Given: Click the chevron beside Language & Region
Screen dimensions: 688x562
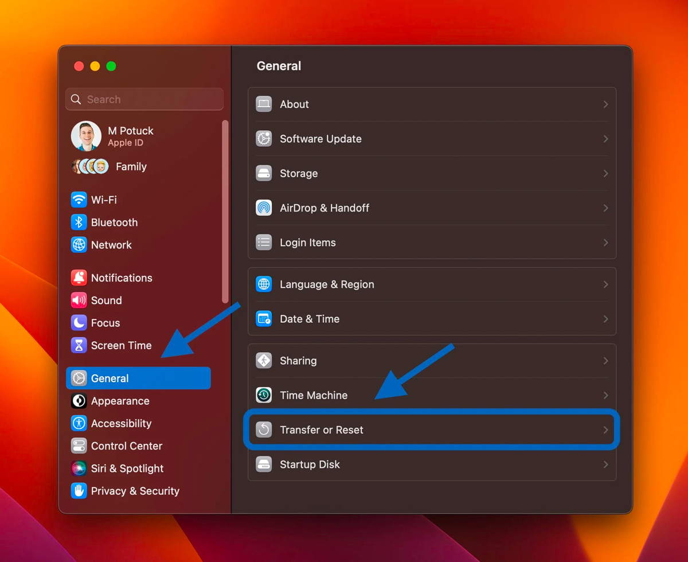Looking at the screenshot, I should pos(605,284).
